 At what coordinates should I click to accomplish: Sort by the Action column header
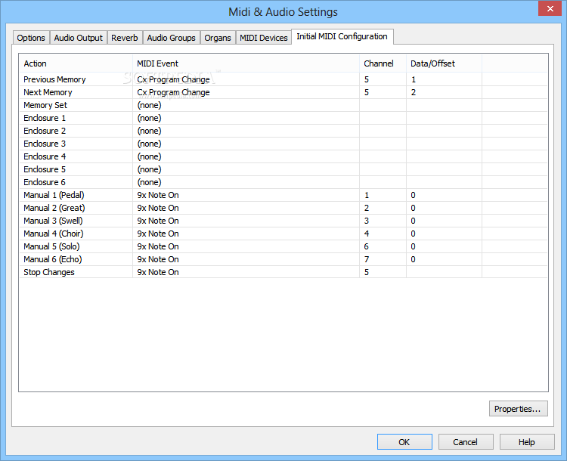76,63
